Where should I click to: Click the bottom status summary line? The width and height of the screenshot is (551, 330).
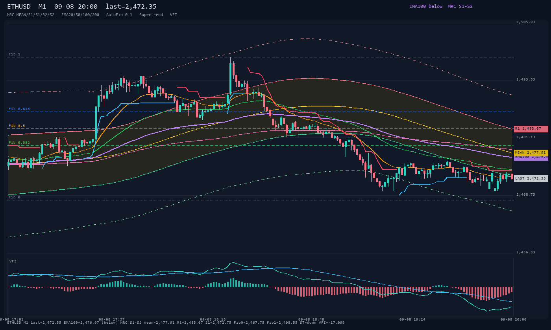pos(176,323)
